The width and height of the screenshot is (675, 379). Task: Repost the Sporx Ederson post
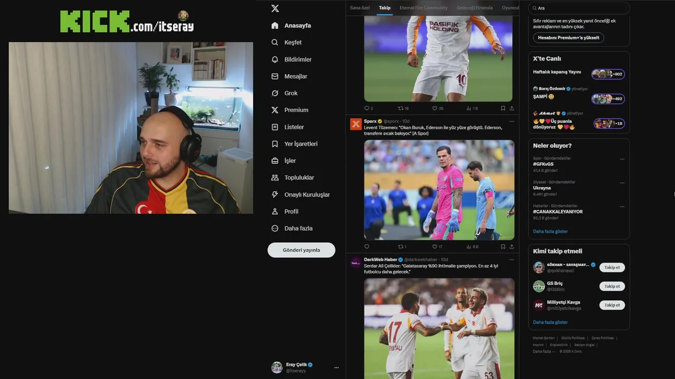pos(402,246)
